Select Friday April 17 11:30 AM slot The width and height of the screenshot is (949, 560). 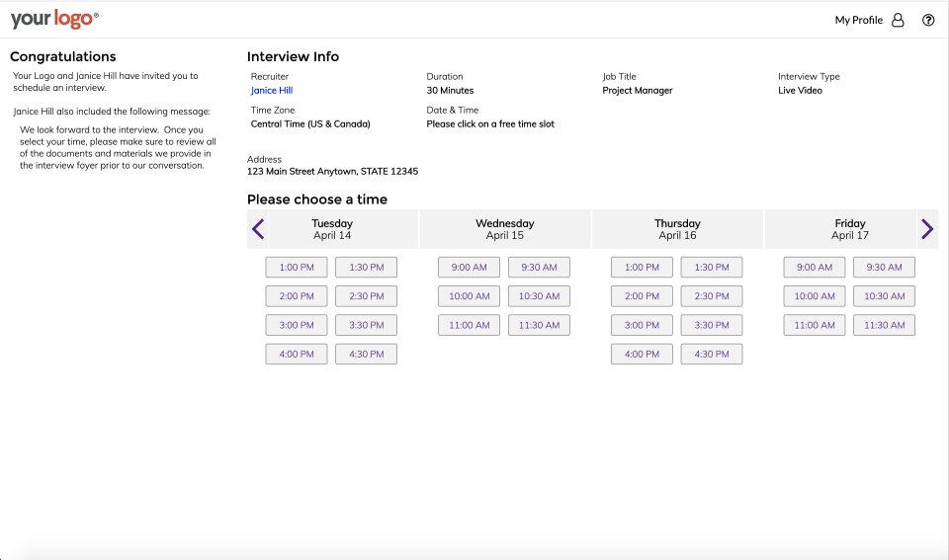(884, 325)
